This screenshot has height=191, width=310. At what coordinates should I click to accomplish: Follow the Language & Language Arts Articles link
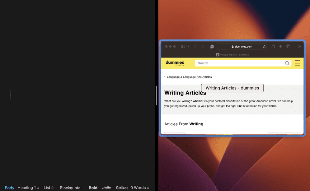point(189,77)
